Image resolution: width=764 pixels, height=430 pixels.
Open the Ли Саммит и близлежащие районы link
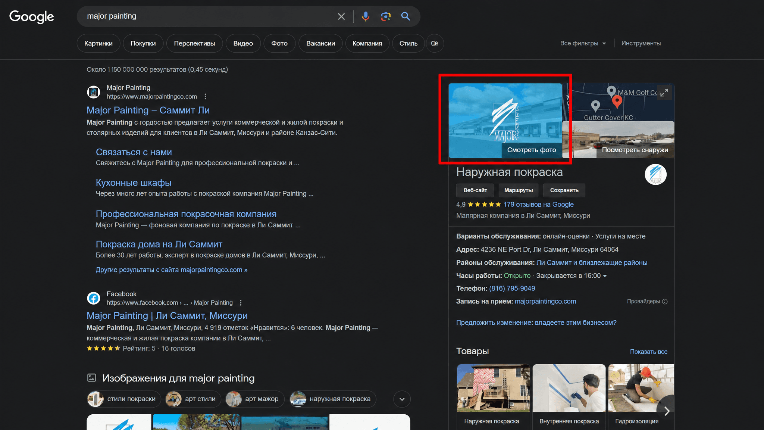pyautogui.click(x=592, y=263)
